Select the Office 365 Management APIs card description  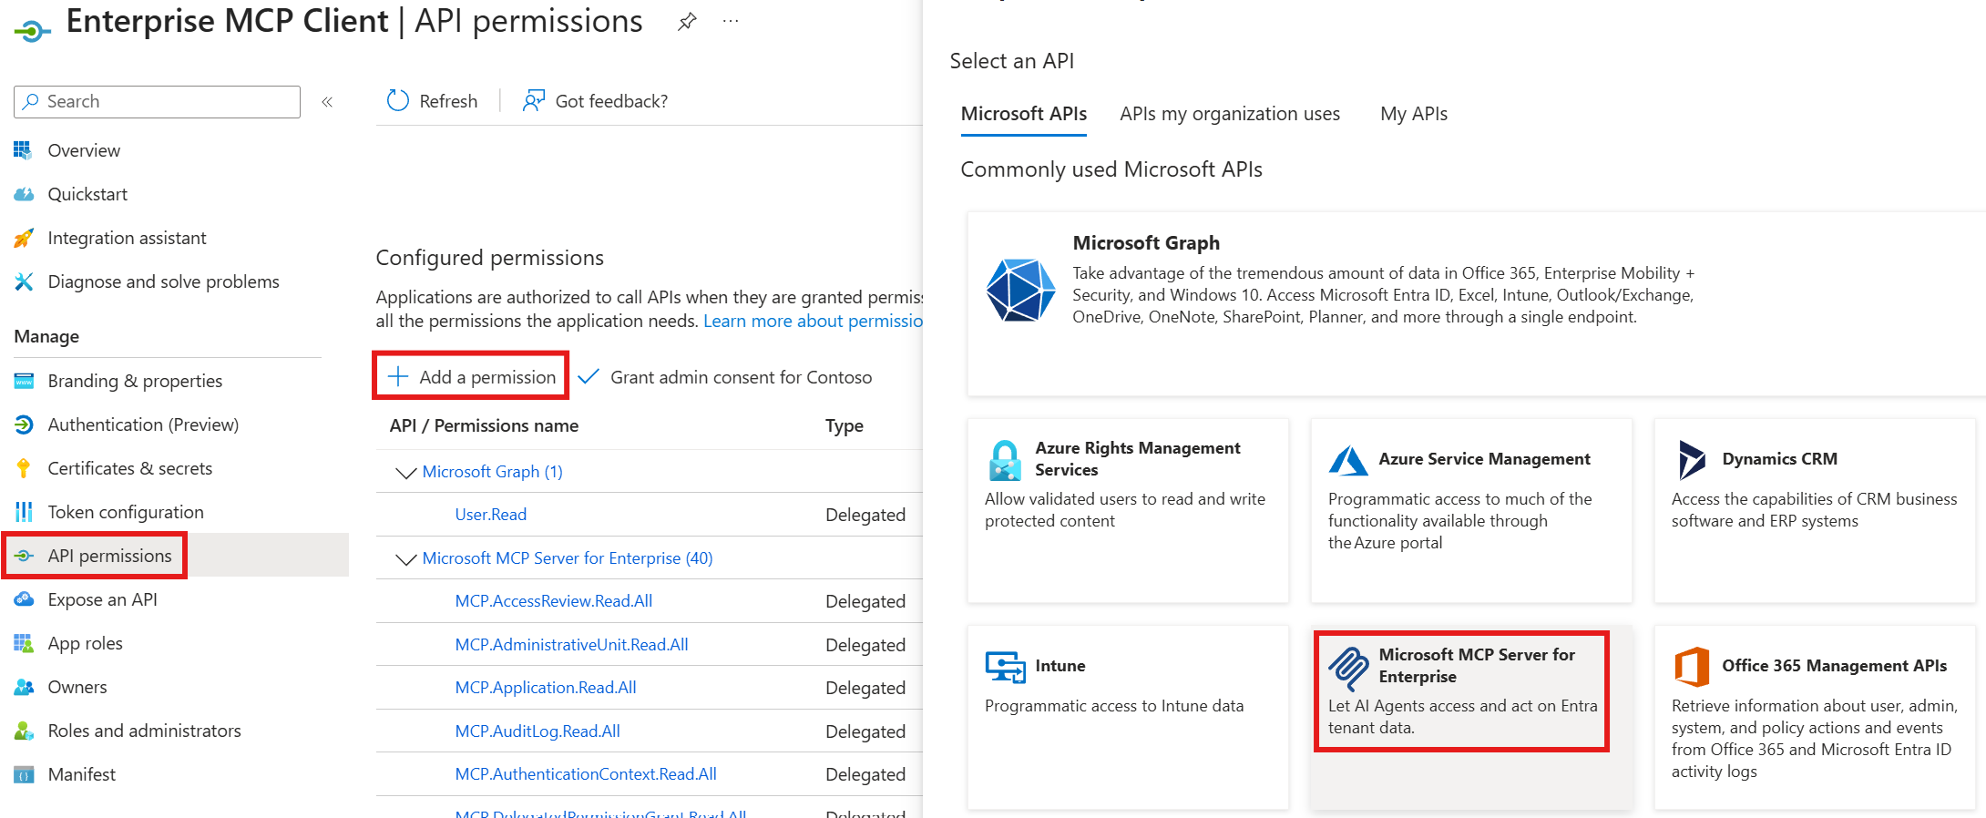(x=1814, y=739)
